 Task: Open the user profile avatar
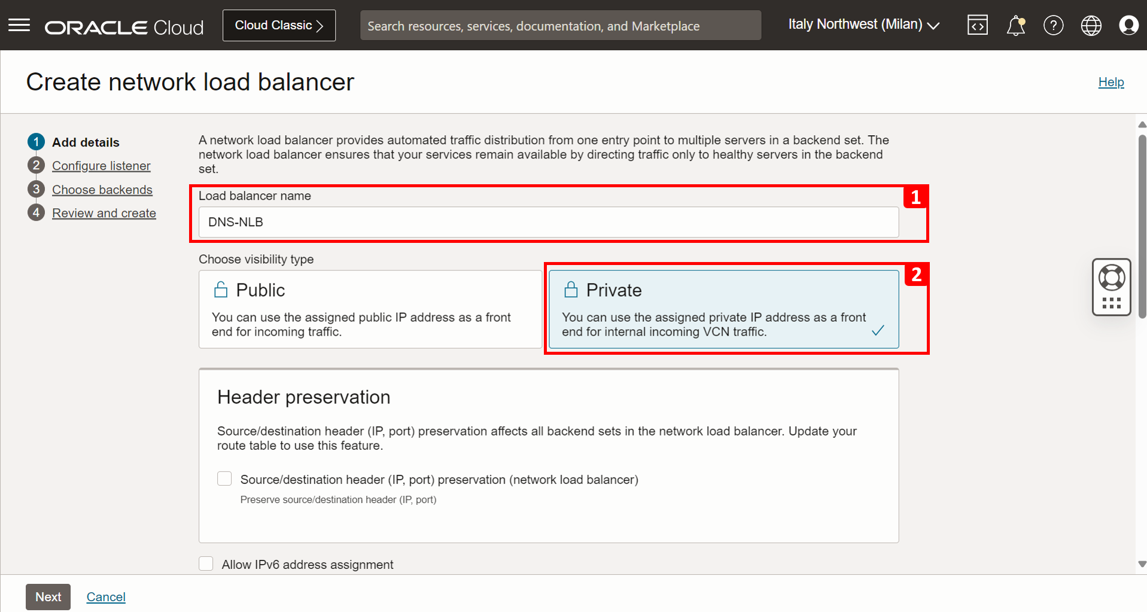pyautogui.click(x=1128, y=25)
